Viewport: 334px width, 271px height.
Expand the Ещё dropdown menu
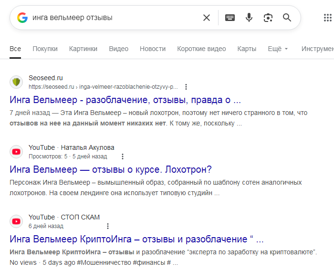click(x=278, y=49)
